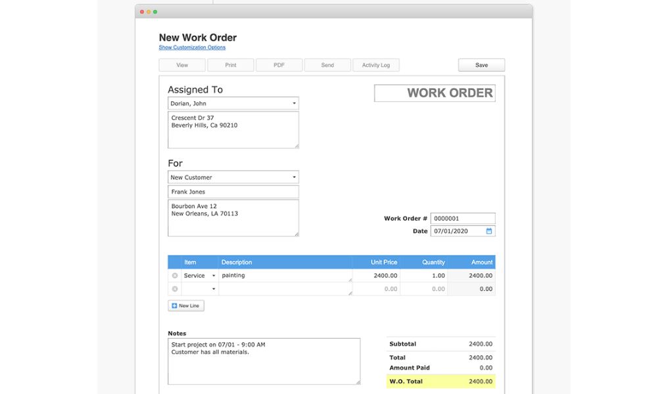This screenshot has width=662, height=394.
Task: Open the empty row's Item dropdown
Action: [x=214, y=289]
